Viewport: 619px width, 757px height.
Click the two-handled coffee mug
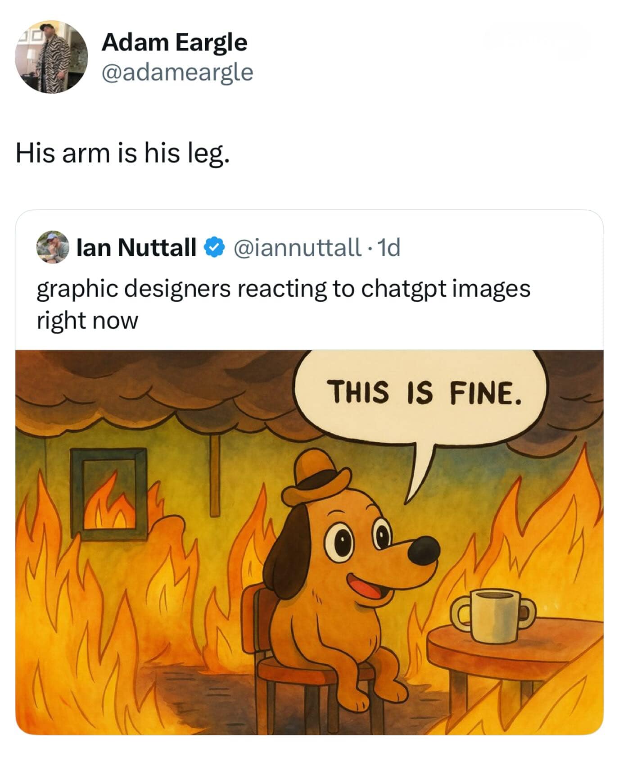coord(494,615)
